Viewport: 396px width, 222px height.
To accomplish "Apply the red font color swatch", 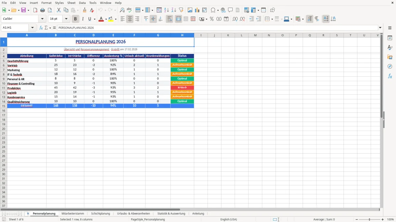I will click(101, 19).
